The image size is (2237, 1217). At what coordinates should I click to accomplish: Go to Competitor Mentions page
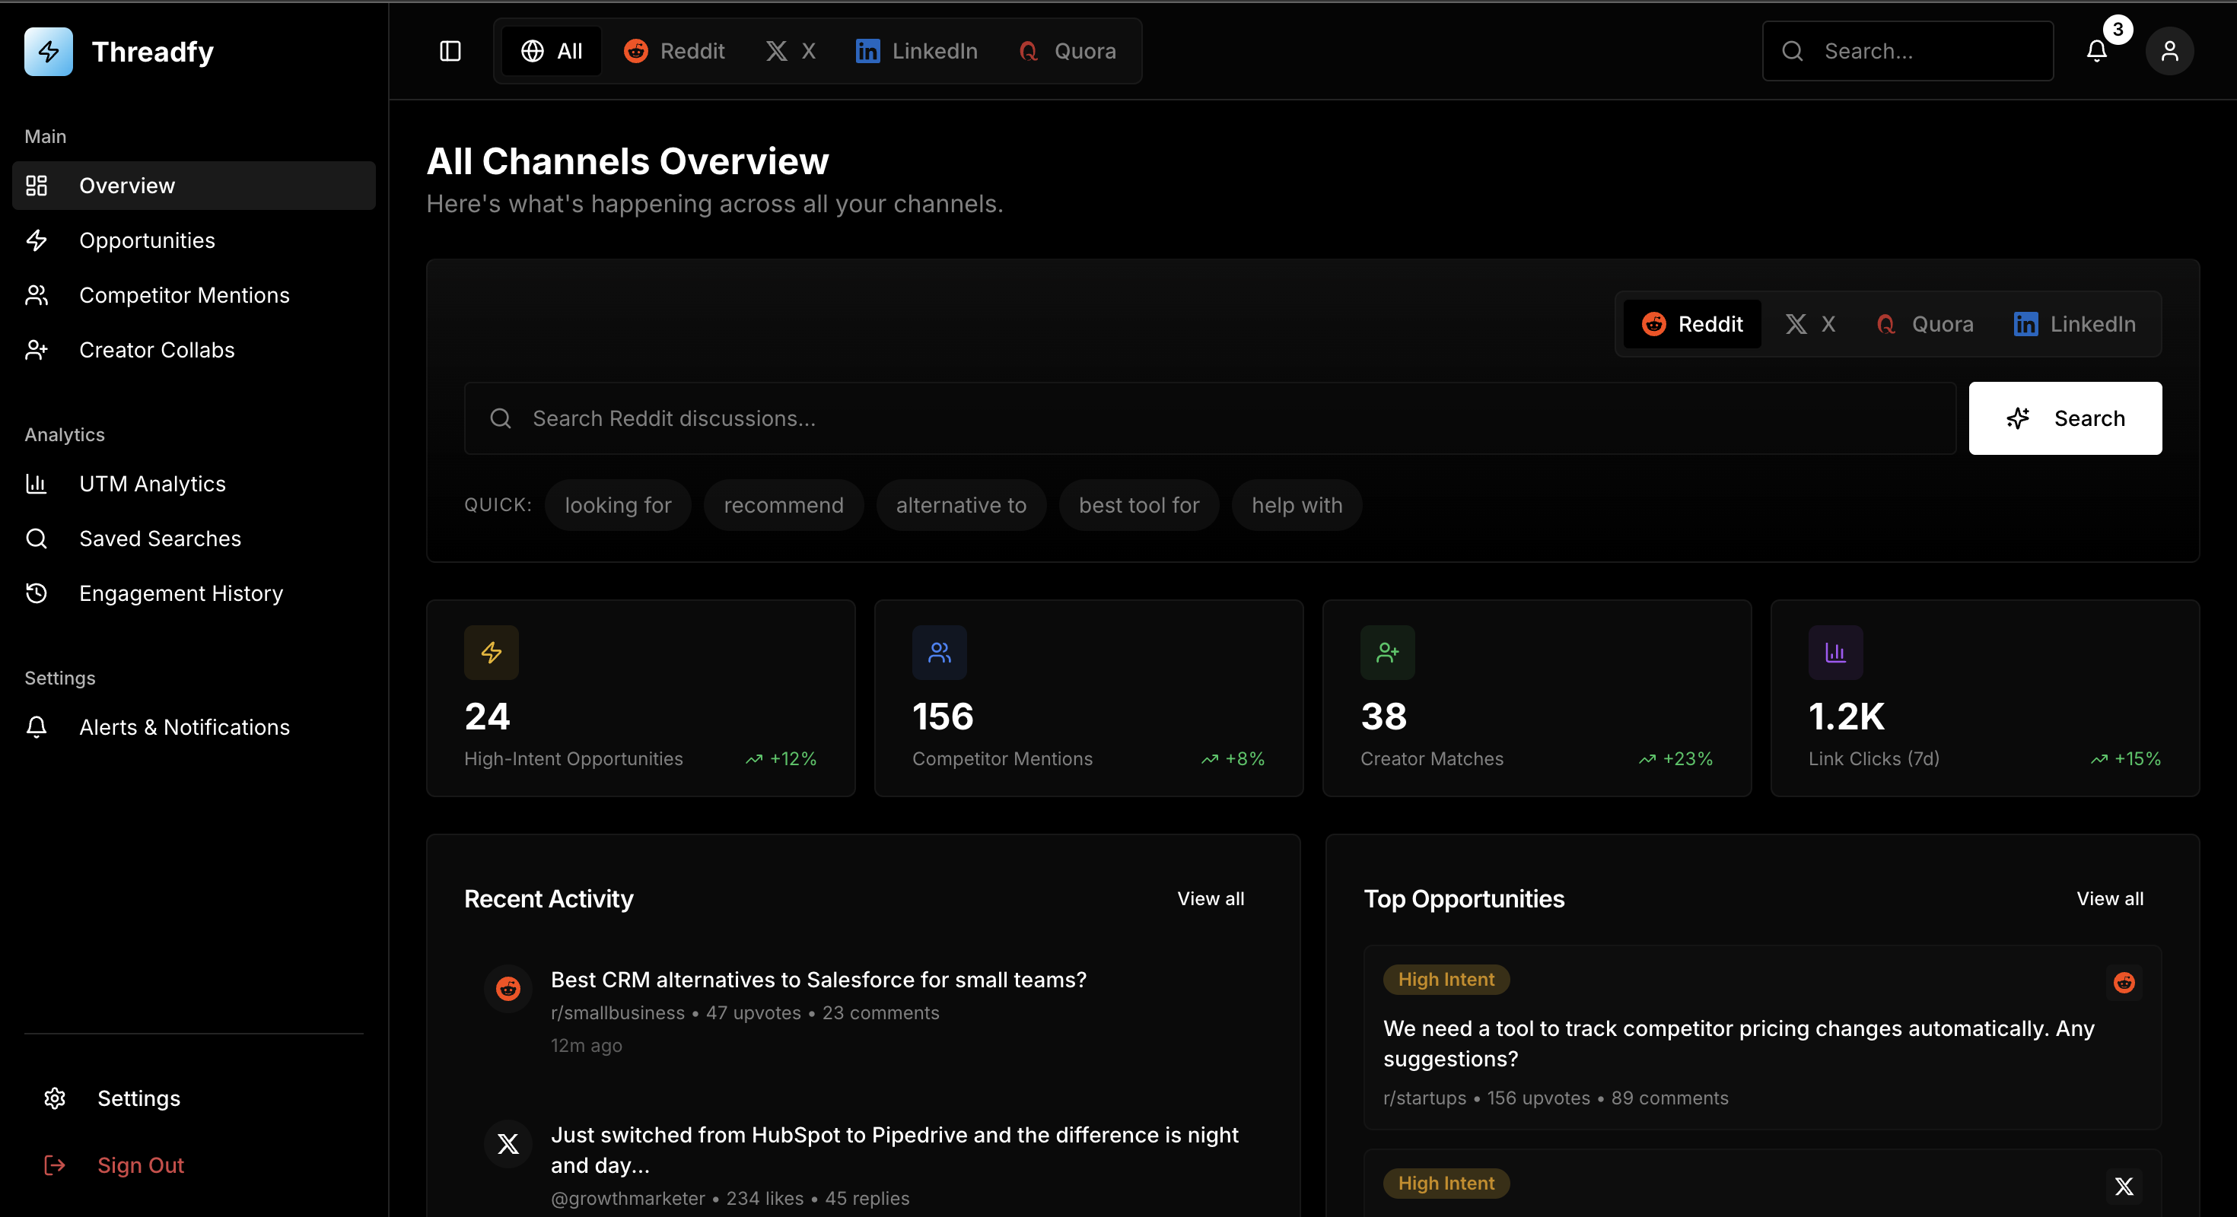point(194,295)
